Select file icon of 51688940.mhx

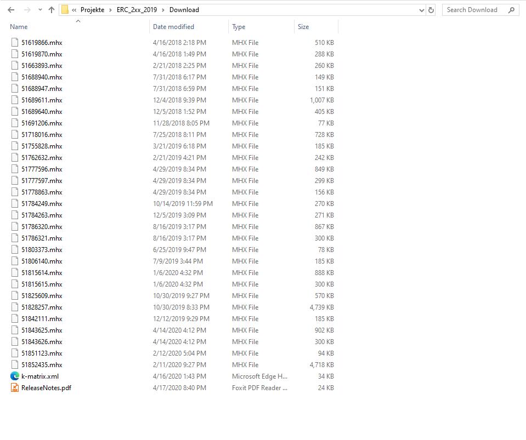coord(14,77)
